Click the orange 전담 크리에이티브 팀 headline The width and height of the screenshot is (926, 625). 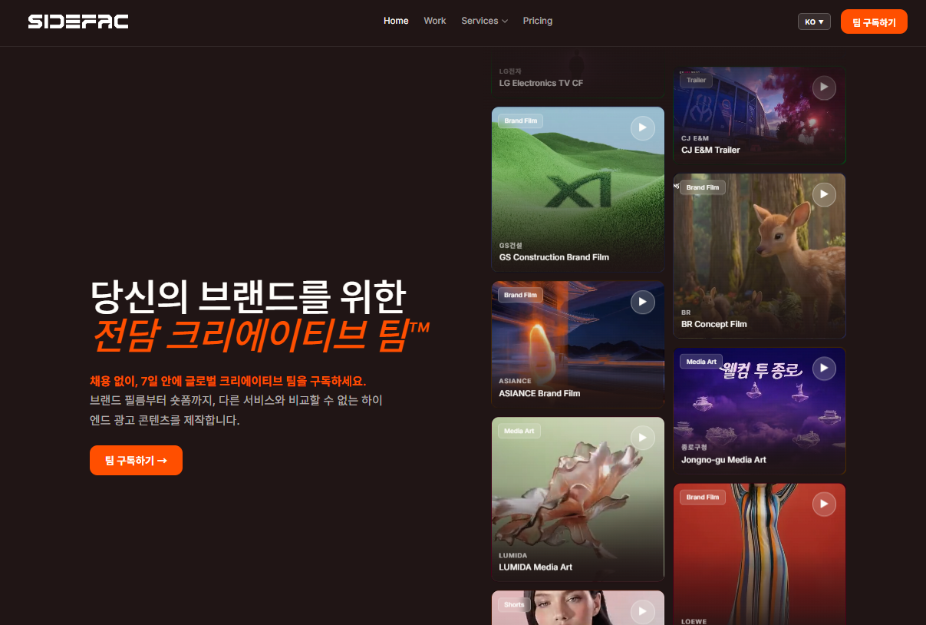[260, 335]
